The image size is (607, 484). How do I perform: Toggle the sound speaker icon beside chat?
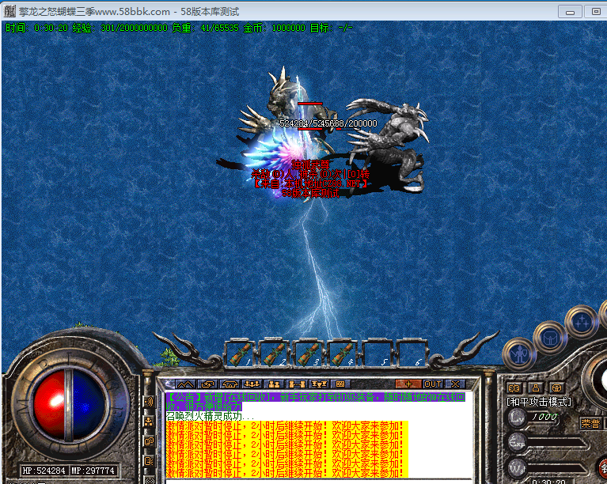149,402
